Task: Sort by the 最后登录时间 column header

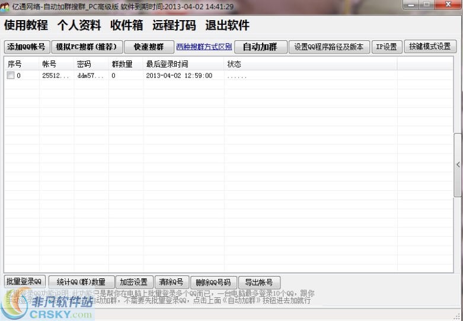Action: coord(184,64)
